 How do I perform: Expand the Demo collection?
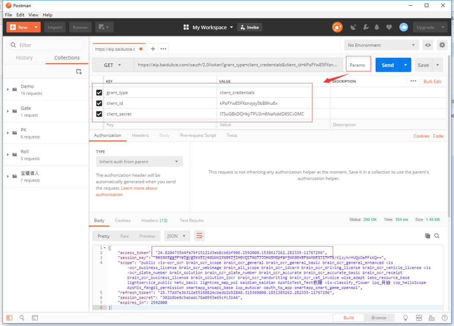point(8,89)
